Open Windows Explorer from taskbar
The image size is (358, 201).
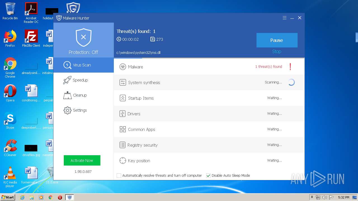click(x=32, y=197)
